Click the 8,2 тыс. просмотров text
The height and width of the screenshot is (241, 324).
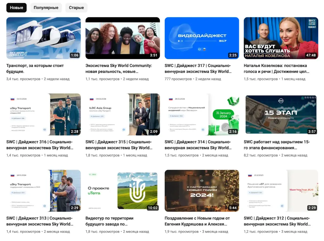point(261,155)
